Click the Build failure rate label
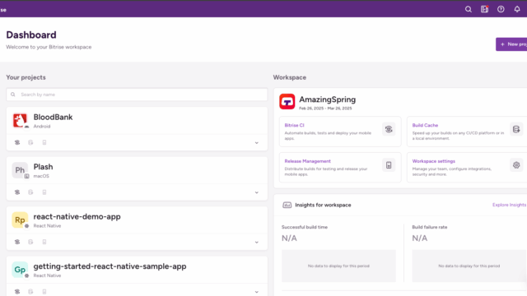This screenshot has width=527, height=296. pyautogui.click(x=430, y=227)
